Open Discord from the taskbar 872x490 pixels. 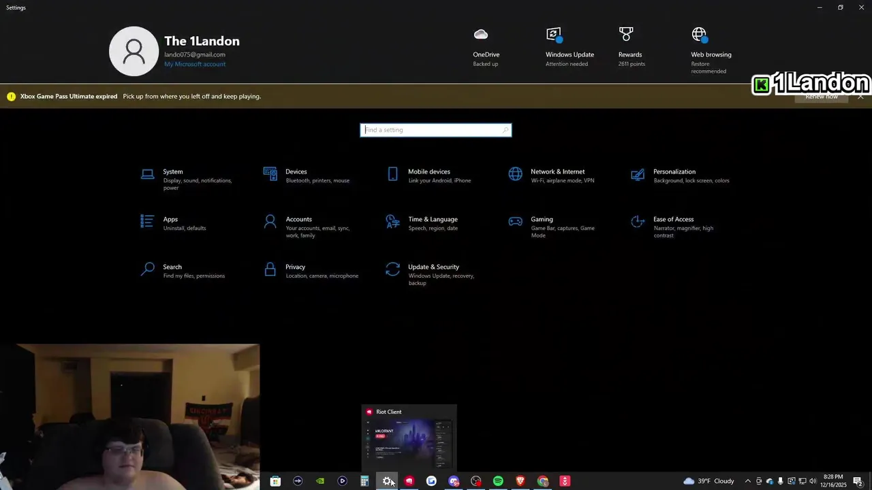(454, 481)
